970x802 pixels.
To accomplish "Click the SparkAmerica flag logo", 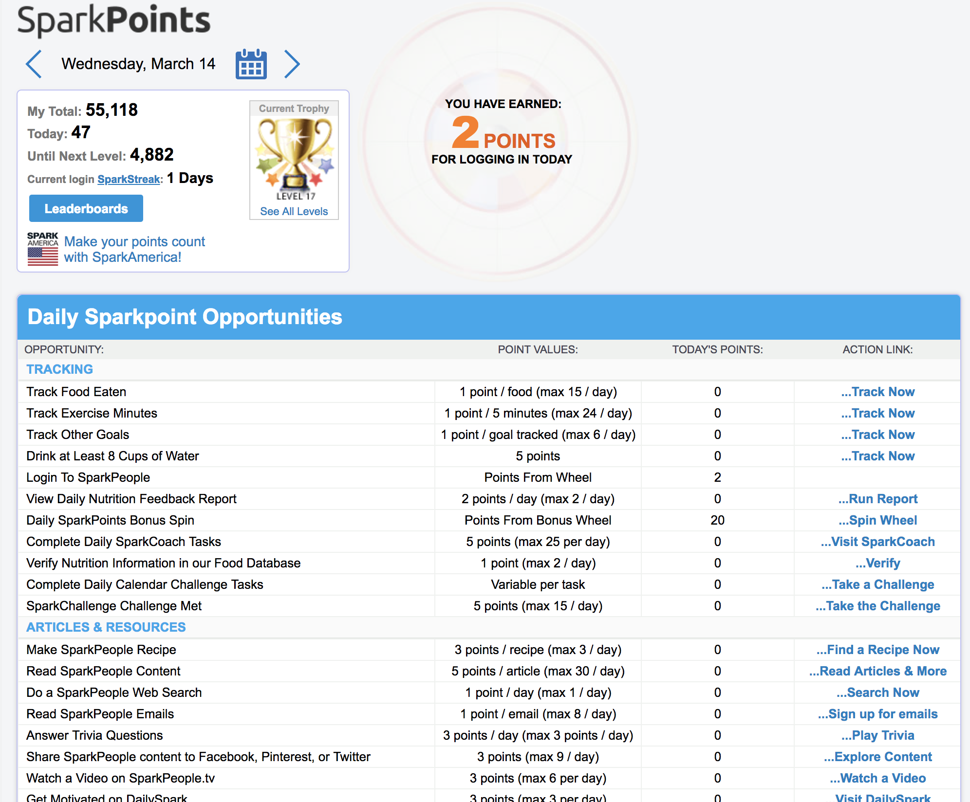I will point(42,249).
